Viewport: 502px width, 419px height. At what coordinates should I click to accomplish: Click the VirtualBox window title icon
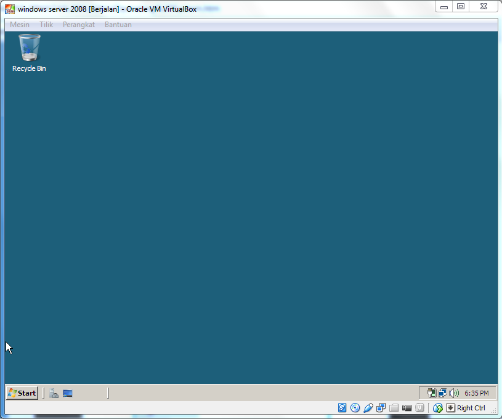point(10,9)
